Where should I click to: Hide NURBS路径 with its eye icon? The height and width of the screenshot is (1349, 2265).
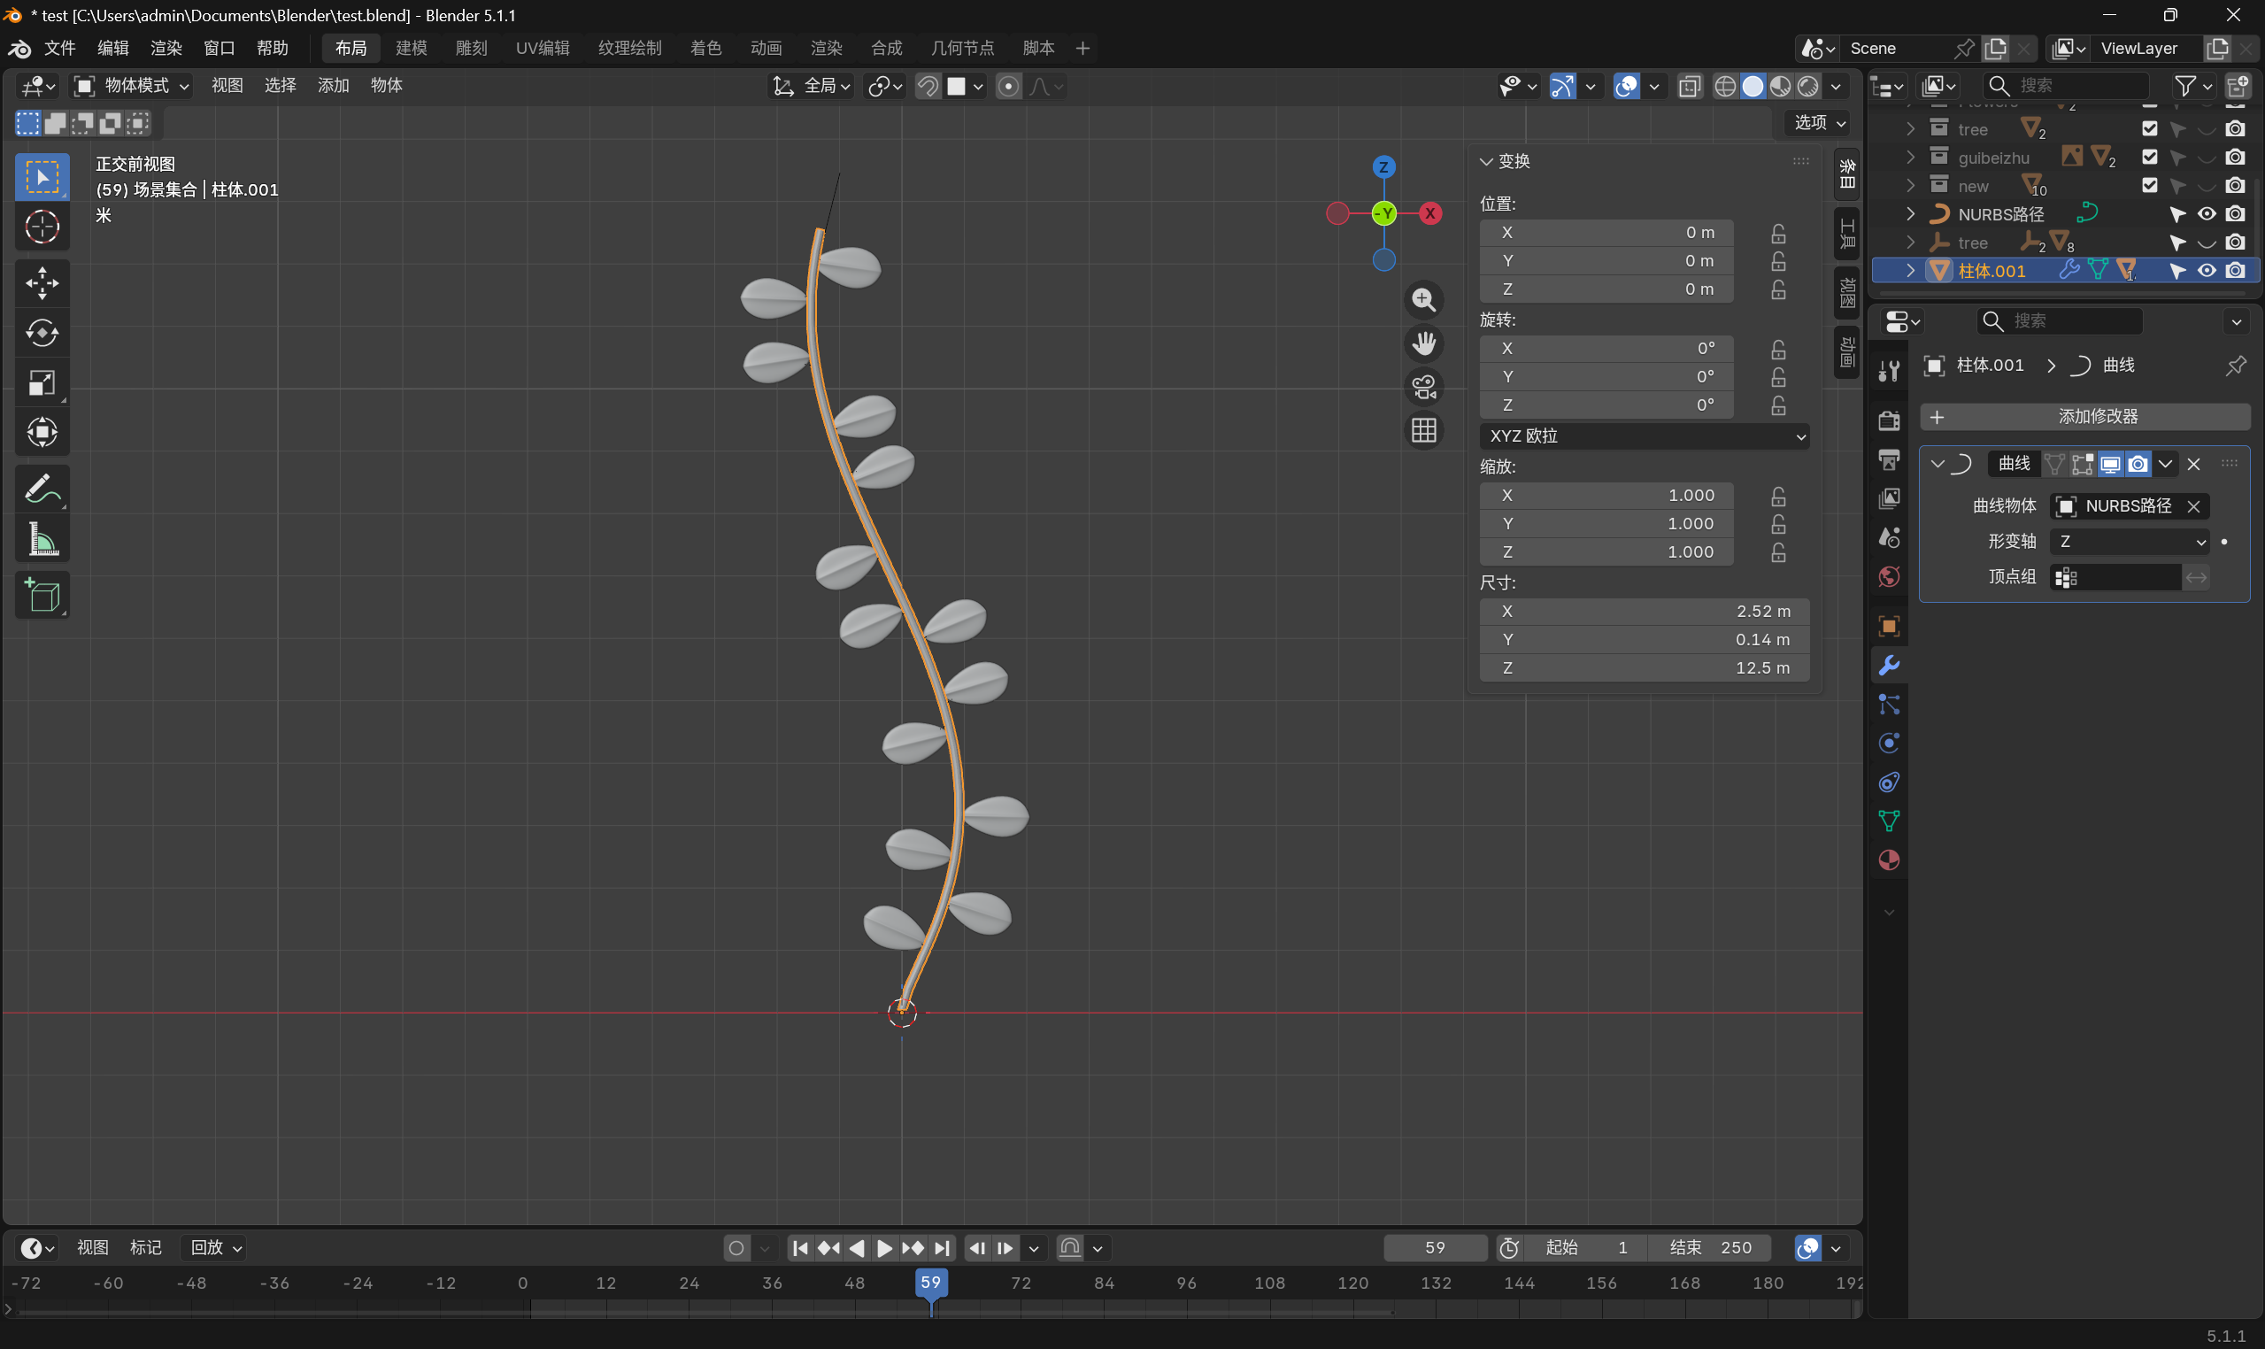click(x=2206, y=214)
